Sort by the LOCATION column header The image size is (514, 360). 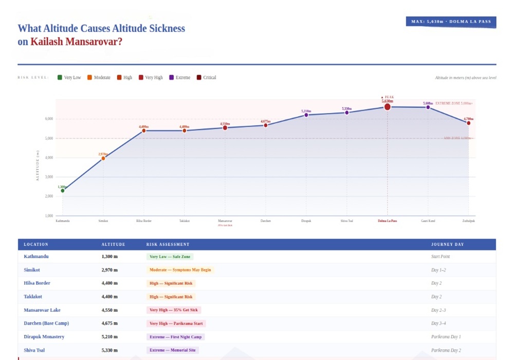pyautogui.click(x=36, y=244)
